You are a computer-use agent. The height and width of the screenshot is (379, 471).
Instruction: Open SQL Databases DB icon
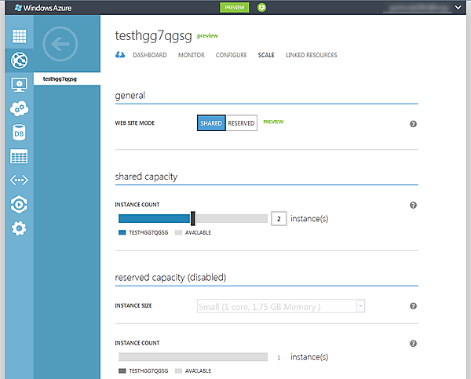19,133
